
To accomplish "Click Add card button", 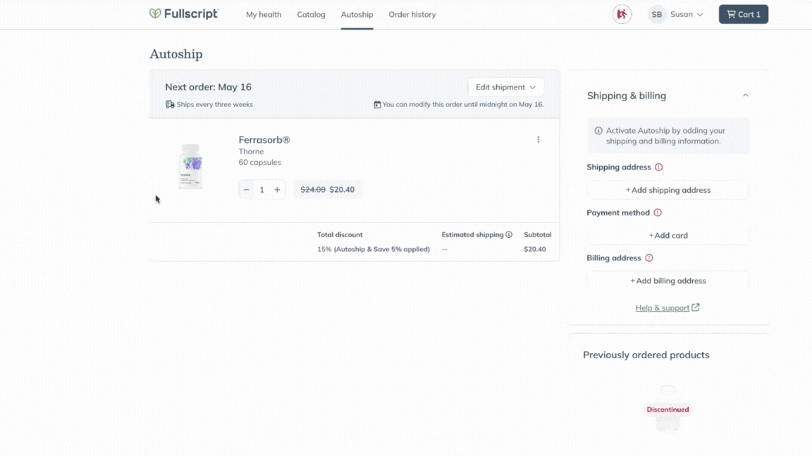I will (668, 235).
